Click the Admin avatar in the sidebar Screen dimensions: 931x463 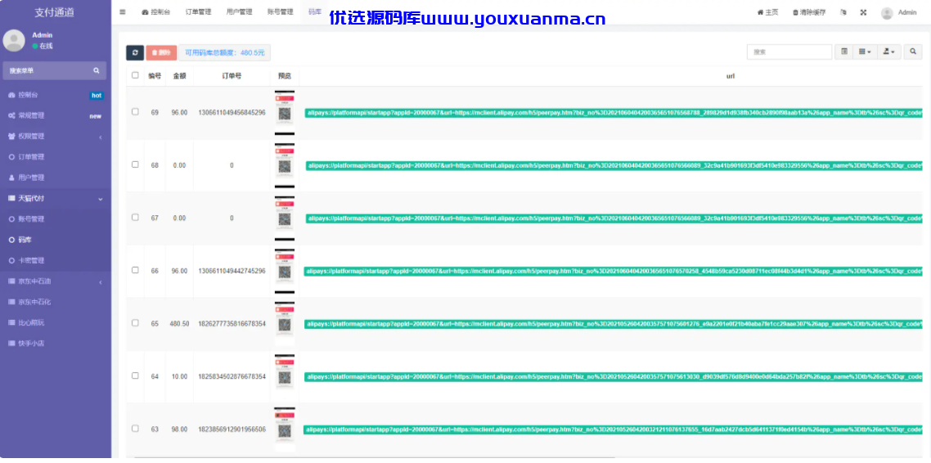14,40
